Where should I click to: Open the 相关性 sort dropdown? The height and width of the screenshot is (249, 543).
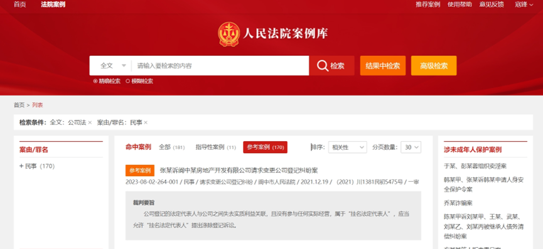[347, 147]
